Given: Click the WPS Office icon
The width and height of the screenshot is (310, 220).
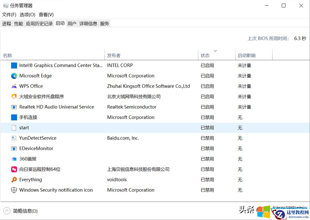Looking at the screenshot, I should coord(14,86).
